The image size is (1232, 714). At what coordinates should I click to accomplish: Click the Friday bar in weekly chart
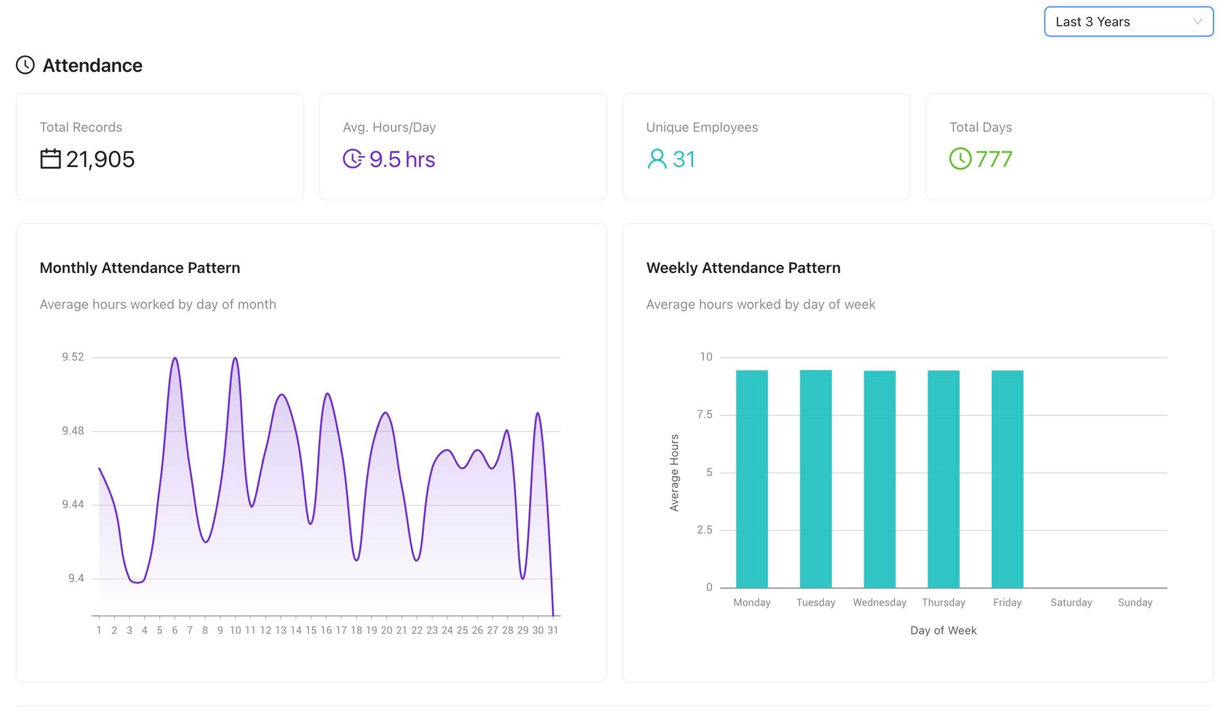pos(1007,479)
